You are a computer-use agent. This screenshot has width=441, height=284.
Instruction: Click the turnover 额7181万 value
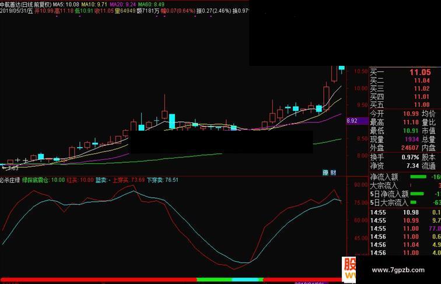point(148,11)
